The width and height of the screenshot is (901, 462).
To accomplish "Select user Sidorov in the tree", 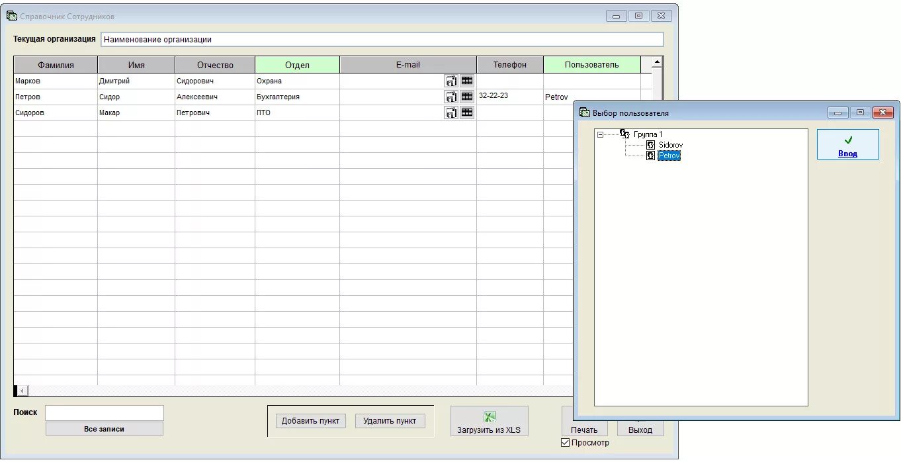I will 671,145.
